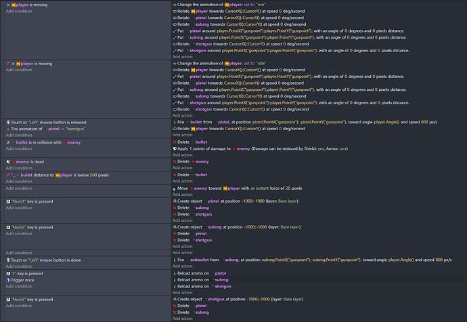Click Add condition below Trigger once

(18, 286)
